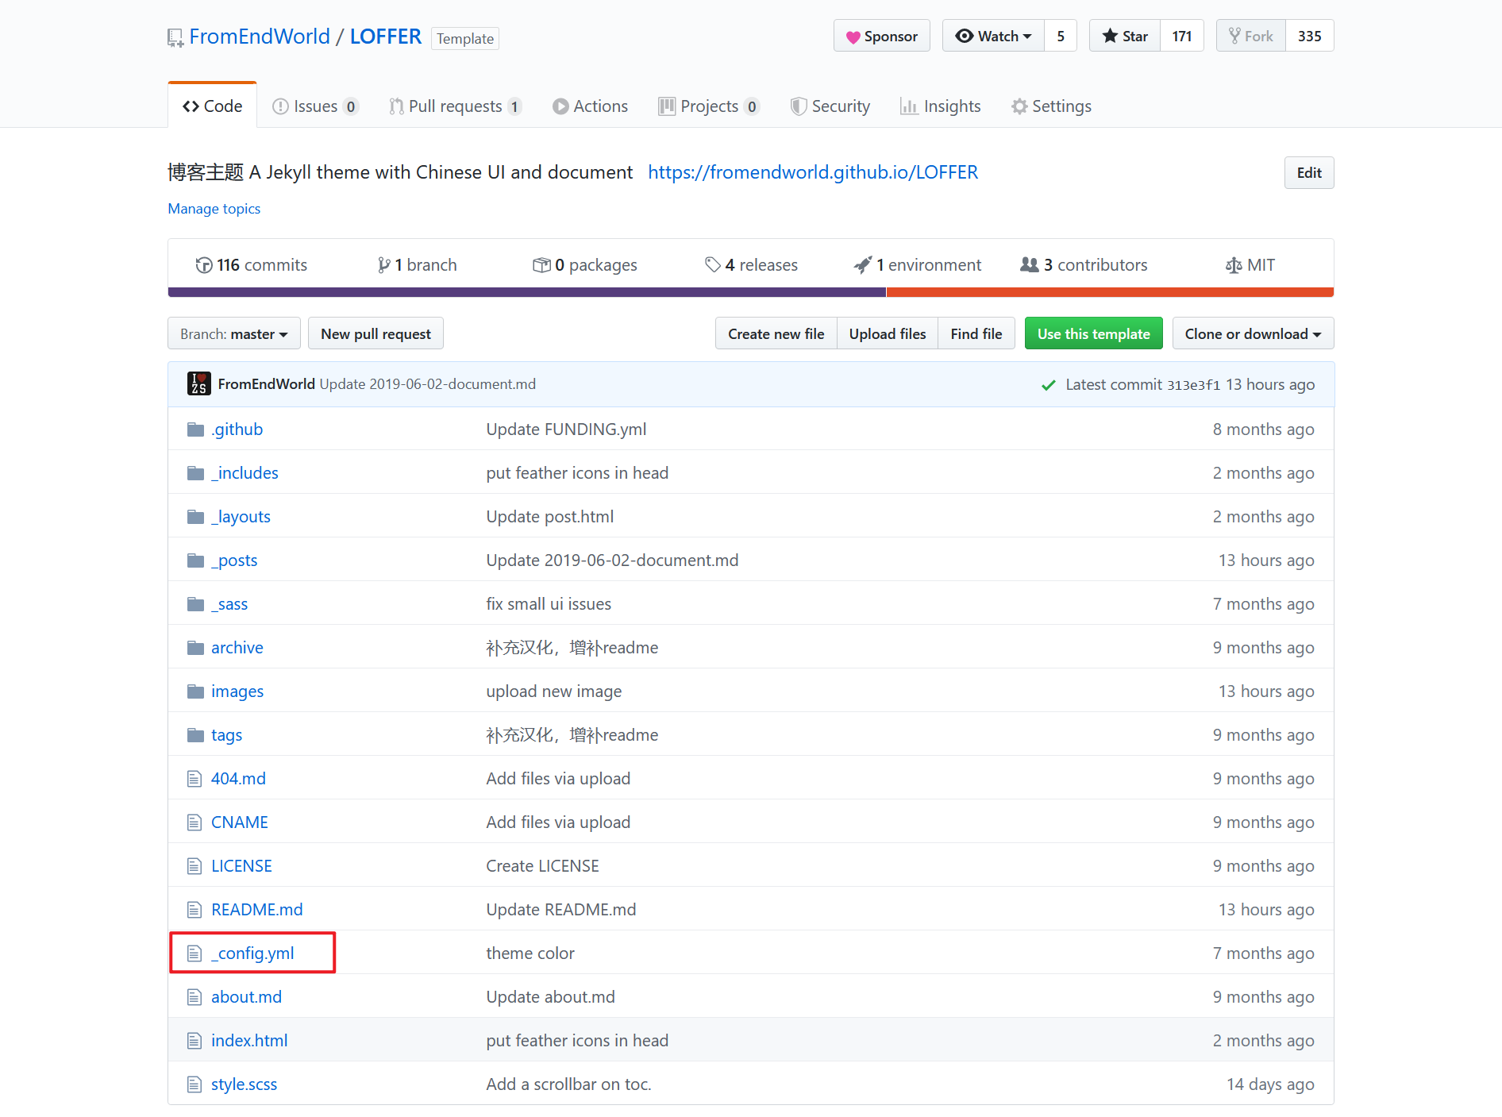View the 116 commits history
The height and width of the screenshot is (1117, 1502).
(x=251, y=264)
